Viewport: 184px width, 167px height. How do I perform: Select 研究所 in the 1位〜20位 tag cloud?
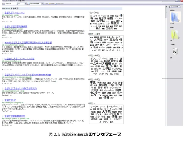point(115,23)
